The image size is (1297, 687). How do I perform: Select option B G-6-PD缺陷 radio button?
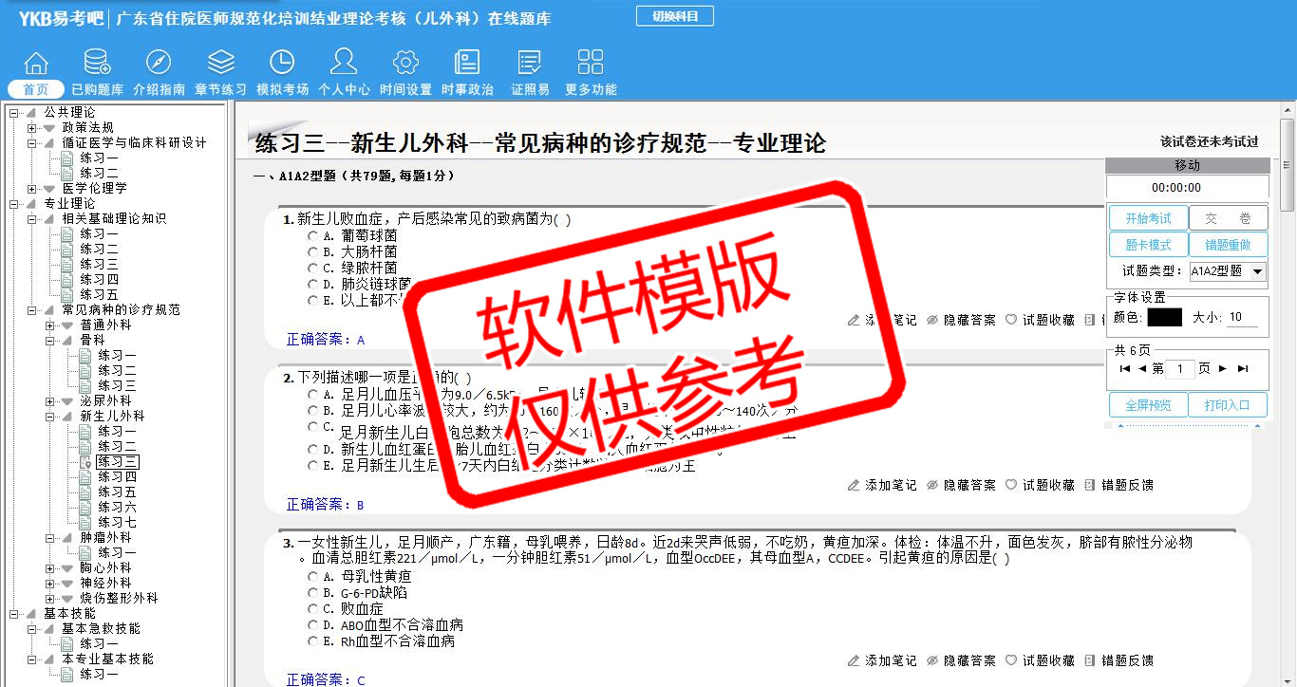coord(312,592)
